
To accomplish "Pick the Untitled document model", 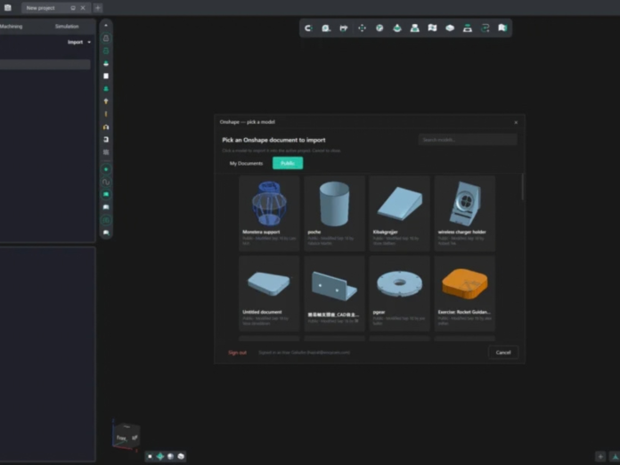I will [269, 293].
